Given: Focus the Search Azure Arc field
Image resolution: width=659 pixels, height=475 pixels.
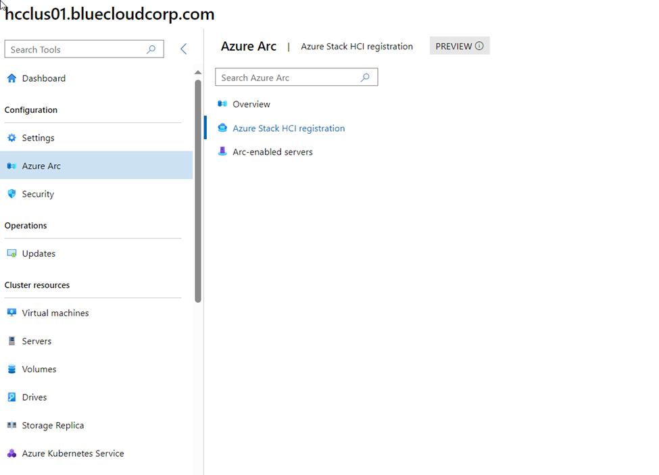Looking at the screenshot, I should pyautogui.click(x=296, y=77).
